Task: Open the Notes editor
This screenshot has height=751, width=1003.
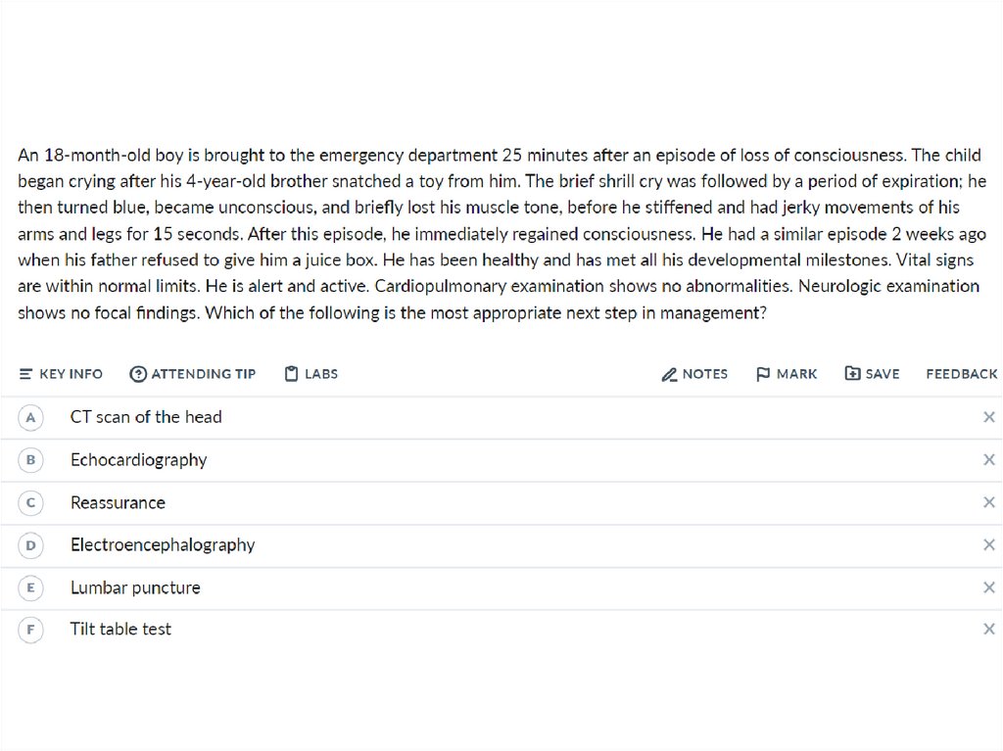Action: (x=694, y=374)
